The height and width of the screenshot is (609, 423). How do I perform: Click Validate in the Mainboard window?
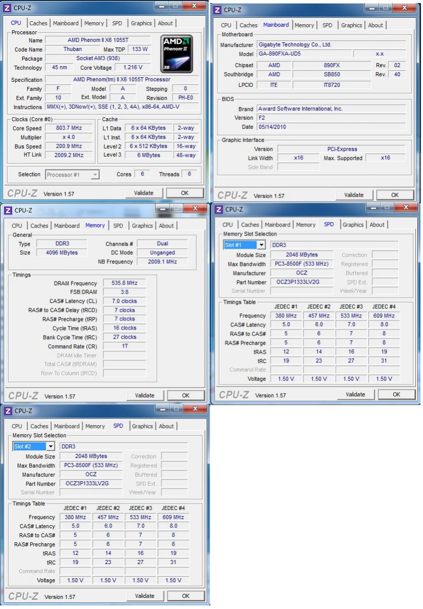(354, 195)
